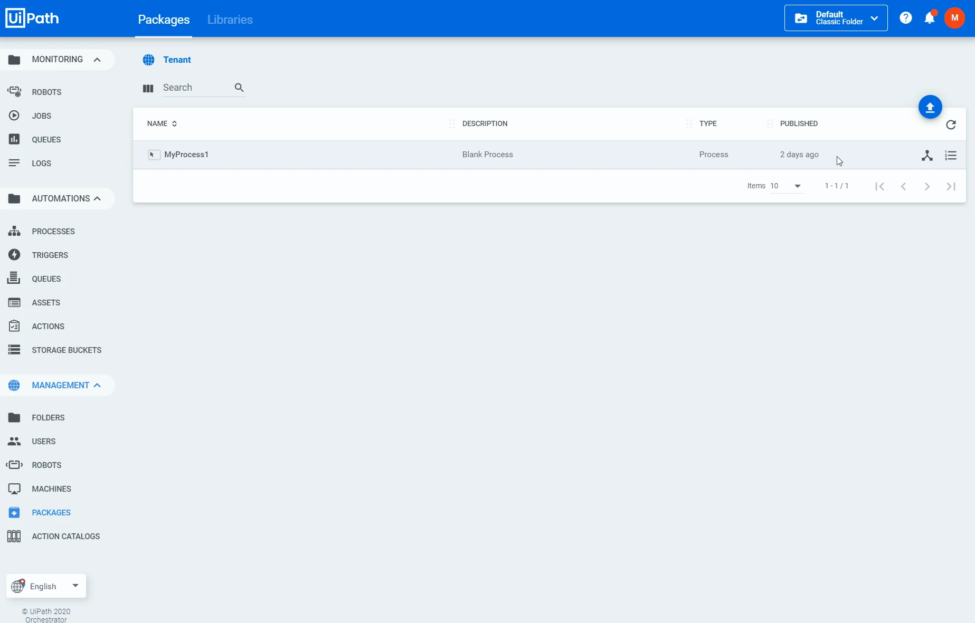Click the UiPath logo
975x623 pixels.
(32, 18)
